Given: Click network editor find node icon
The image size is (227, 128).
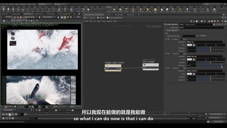Looking at the screenshot, I should tap(223, 21).
